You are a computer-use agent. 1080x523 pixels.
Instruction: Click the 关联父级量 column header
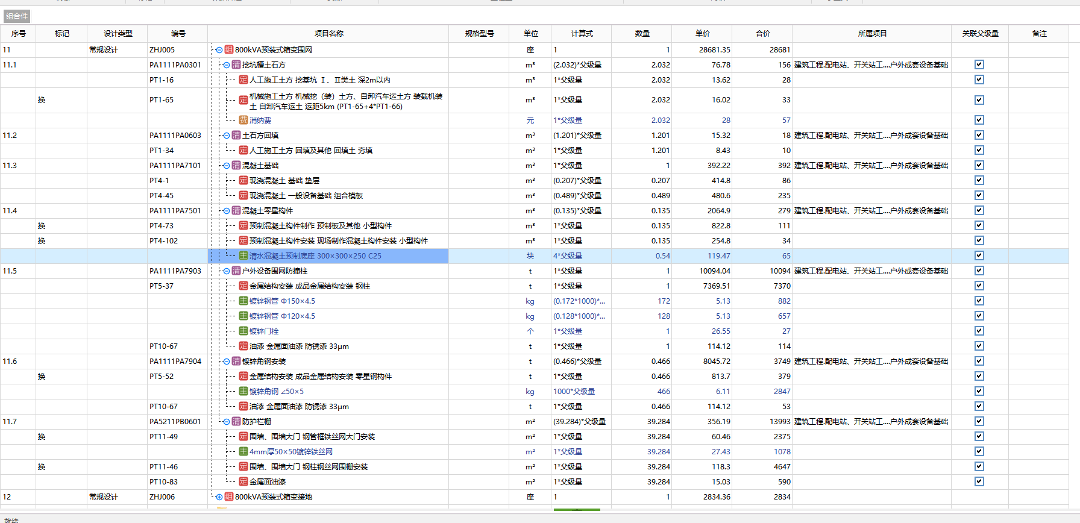click(x=980, y=34)
